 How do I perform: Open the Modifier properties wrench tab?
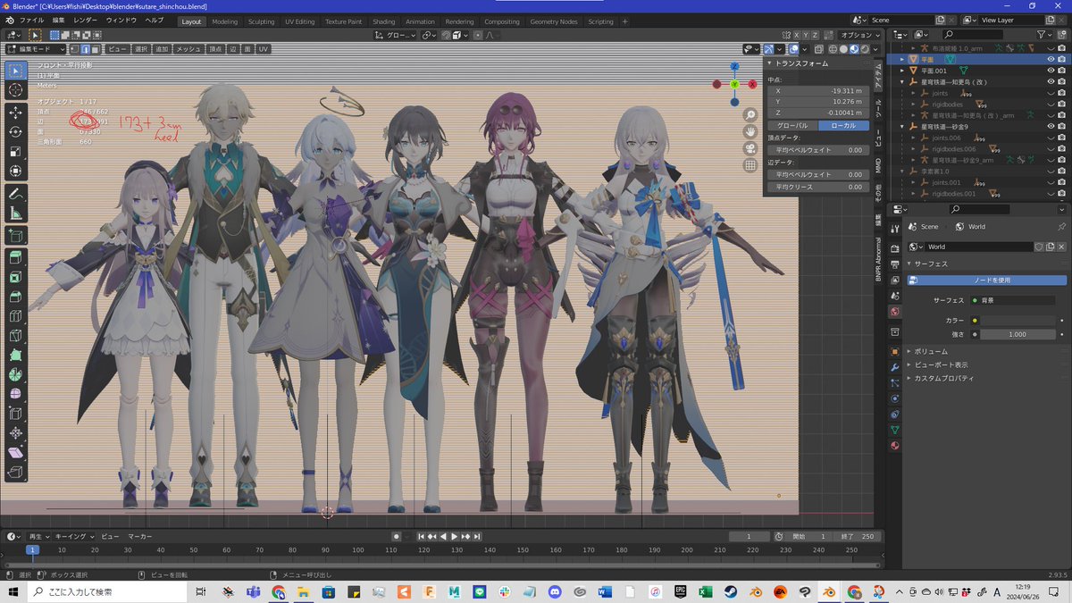click(x=894, y=367)
